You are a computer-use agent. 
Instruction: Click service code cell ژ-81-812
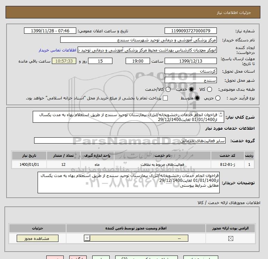[227, 164]
